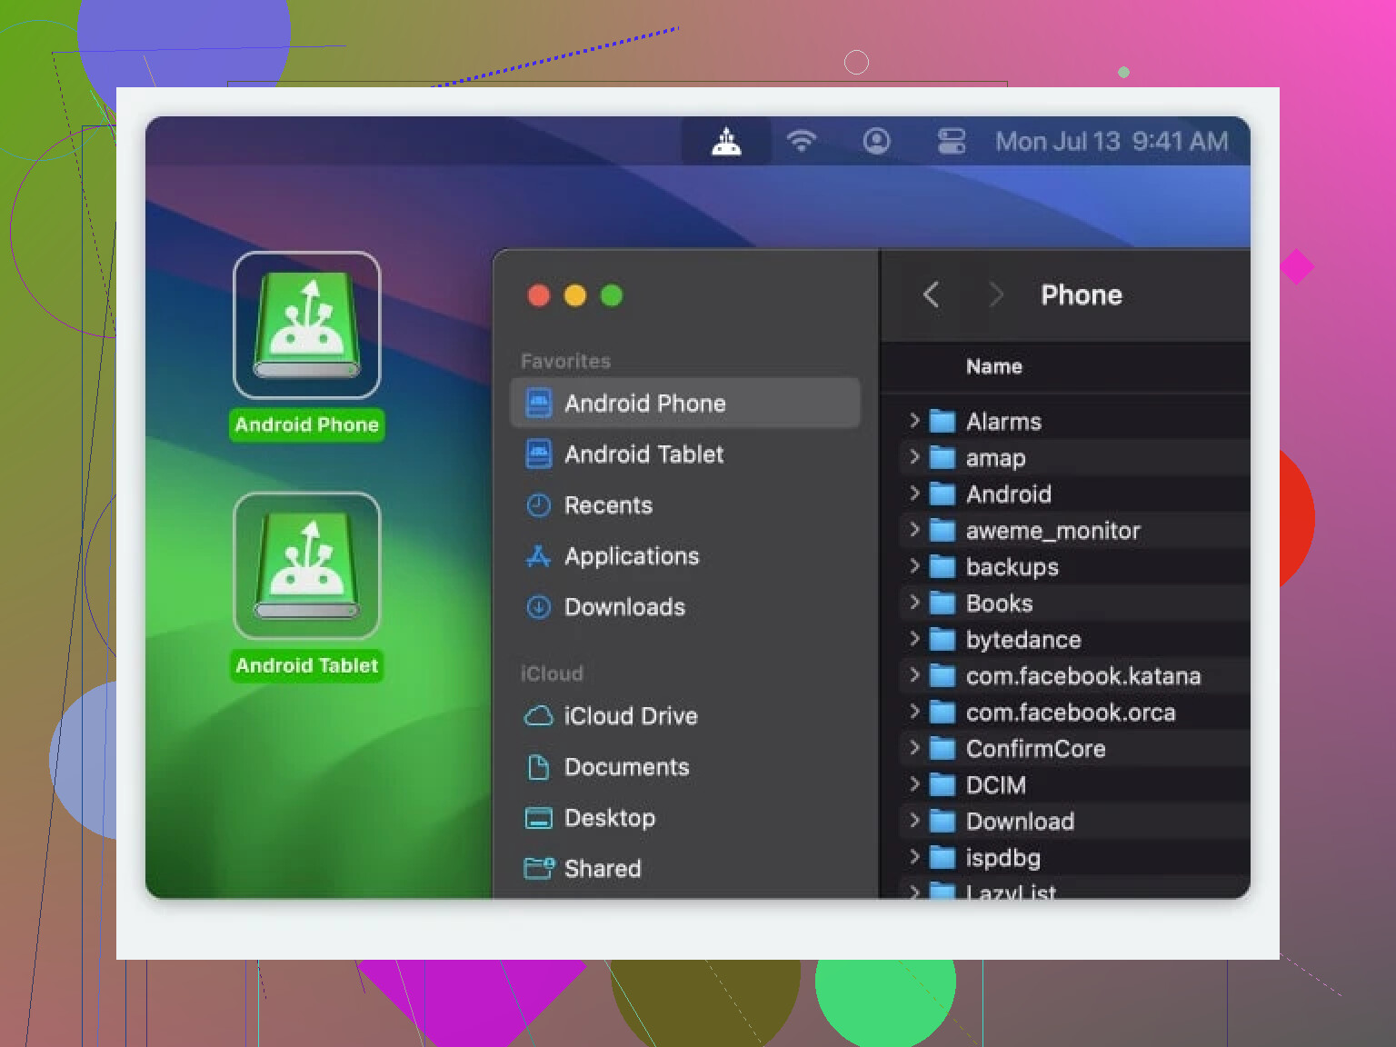Select the com.facebook.katana folder row

[1082, 676]
